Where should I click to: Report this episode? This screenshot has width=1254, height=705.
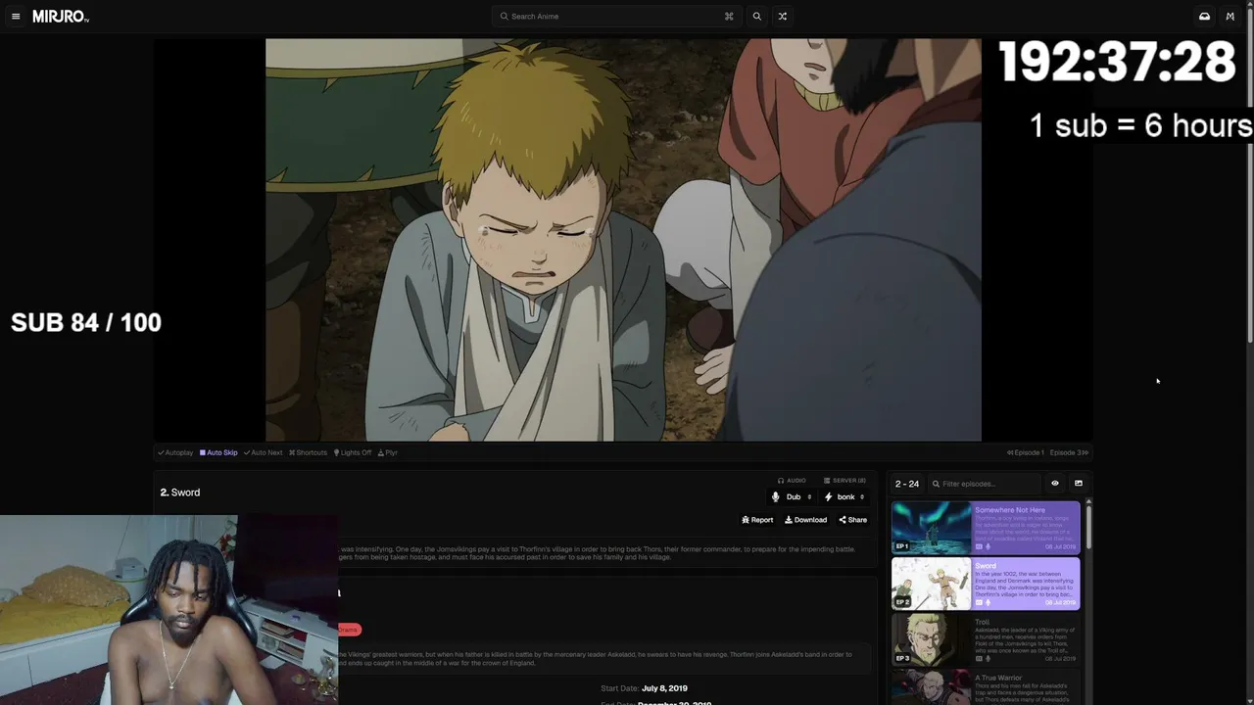(x=757, y=520)
